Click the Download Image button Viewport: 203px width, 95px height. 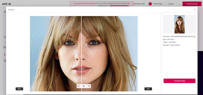(179, 81)
